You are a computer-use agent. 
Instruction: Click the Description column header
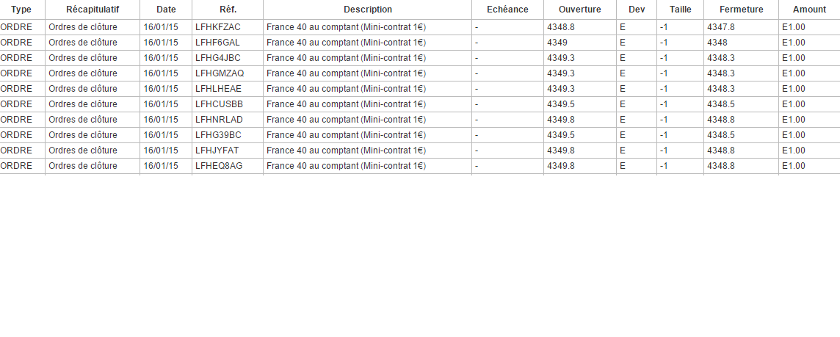[x=368, y=10]
